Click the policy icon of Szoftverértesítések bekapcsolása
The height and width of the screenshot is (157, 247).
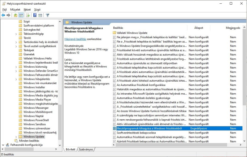114,133
